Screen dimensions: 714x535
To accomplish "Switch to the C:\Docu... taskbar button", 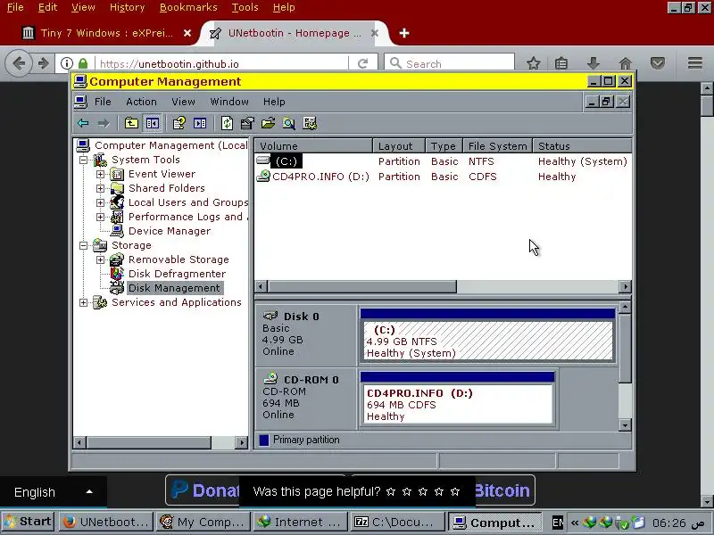I will [397, 523].
